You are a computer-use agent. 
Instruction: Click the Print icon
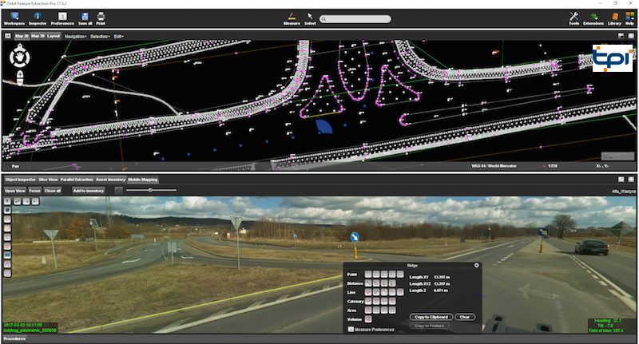coord(101,18)
